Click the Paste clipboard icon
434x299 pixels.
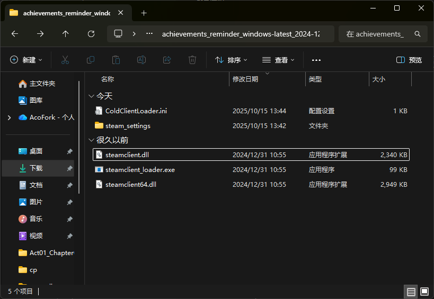tap(116, 60)
